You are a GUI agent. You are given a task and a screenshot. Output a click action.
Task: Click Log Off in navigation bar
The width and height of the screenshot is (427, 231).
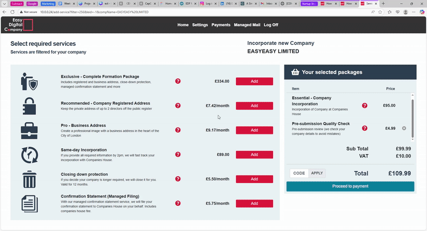pos(271,25)
